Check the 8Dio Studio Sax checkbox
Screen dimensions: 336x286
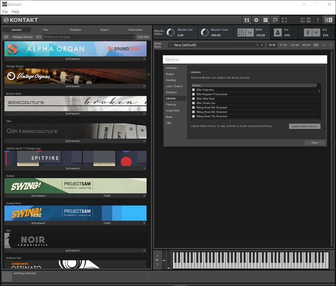193,103
